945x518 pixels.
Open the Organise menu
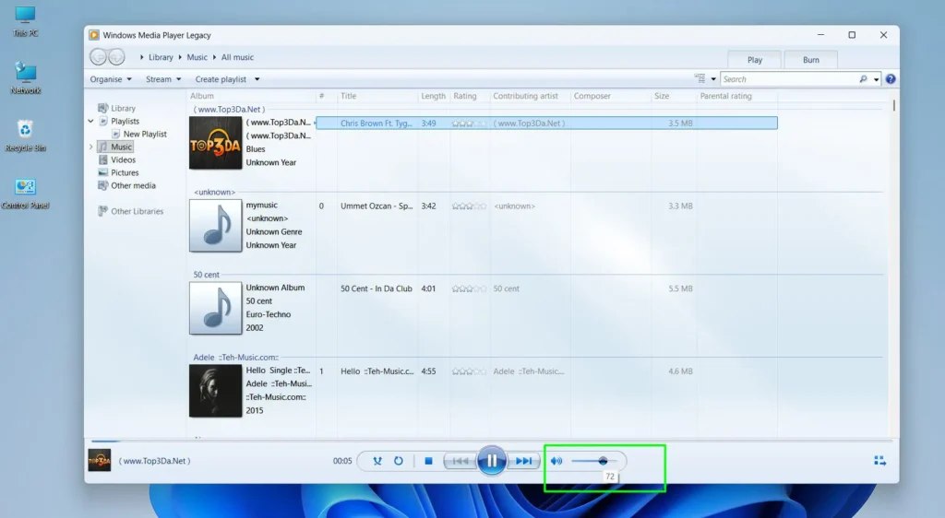click(111, 79)
